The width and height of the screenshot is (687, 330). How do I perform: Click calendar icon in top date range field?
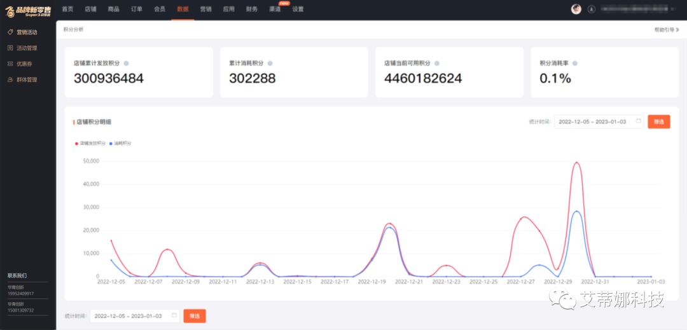pyautogui.click(x=639, y=121)
